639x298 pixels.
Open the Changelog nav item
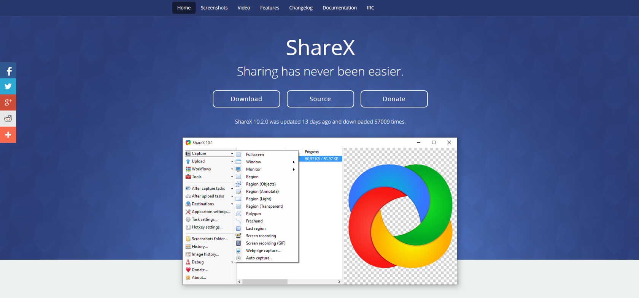point(301,8)
